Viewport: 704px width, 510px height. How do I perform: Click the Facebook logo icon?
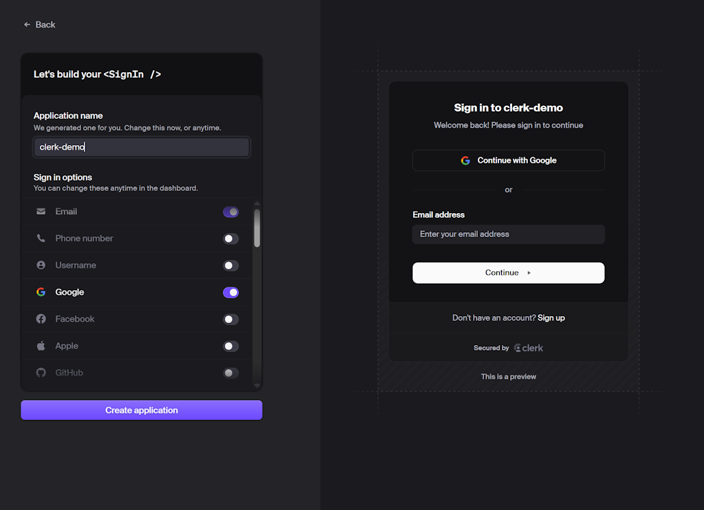click(x=41, y=318)
